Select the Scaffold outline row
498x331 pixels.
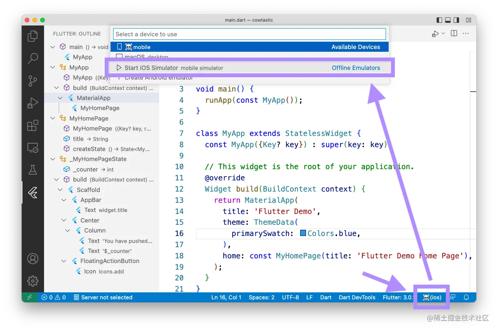[x=102, y=190]
